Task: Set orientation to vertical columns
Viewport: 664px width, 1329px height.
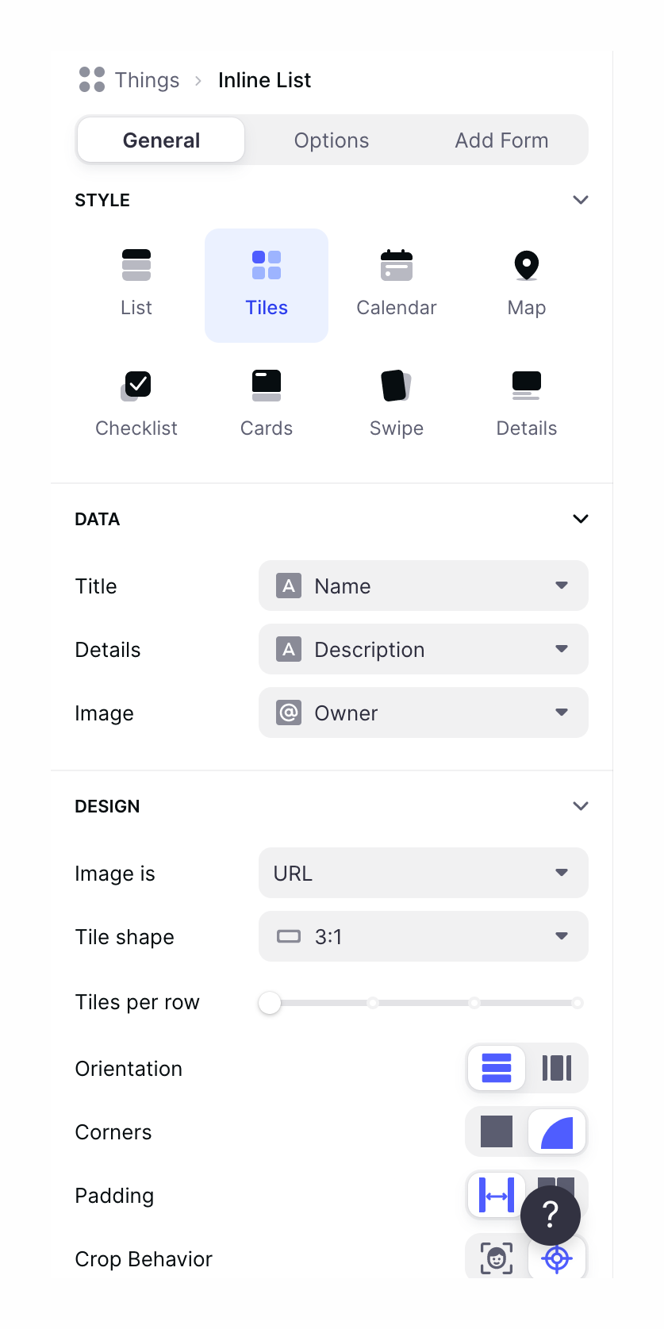Action: point(556,1068)
